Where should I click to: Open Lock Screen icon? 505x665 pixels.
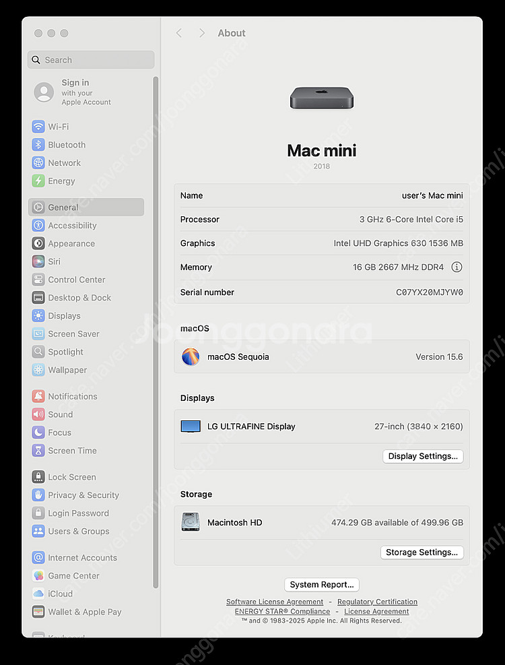tap(38, 477)
